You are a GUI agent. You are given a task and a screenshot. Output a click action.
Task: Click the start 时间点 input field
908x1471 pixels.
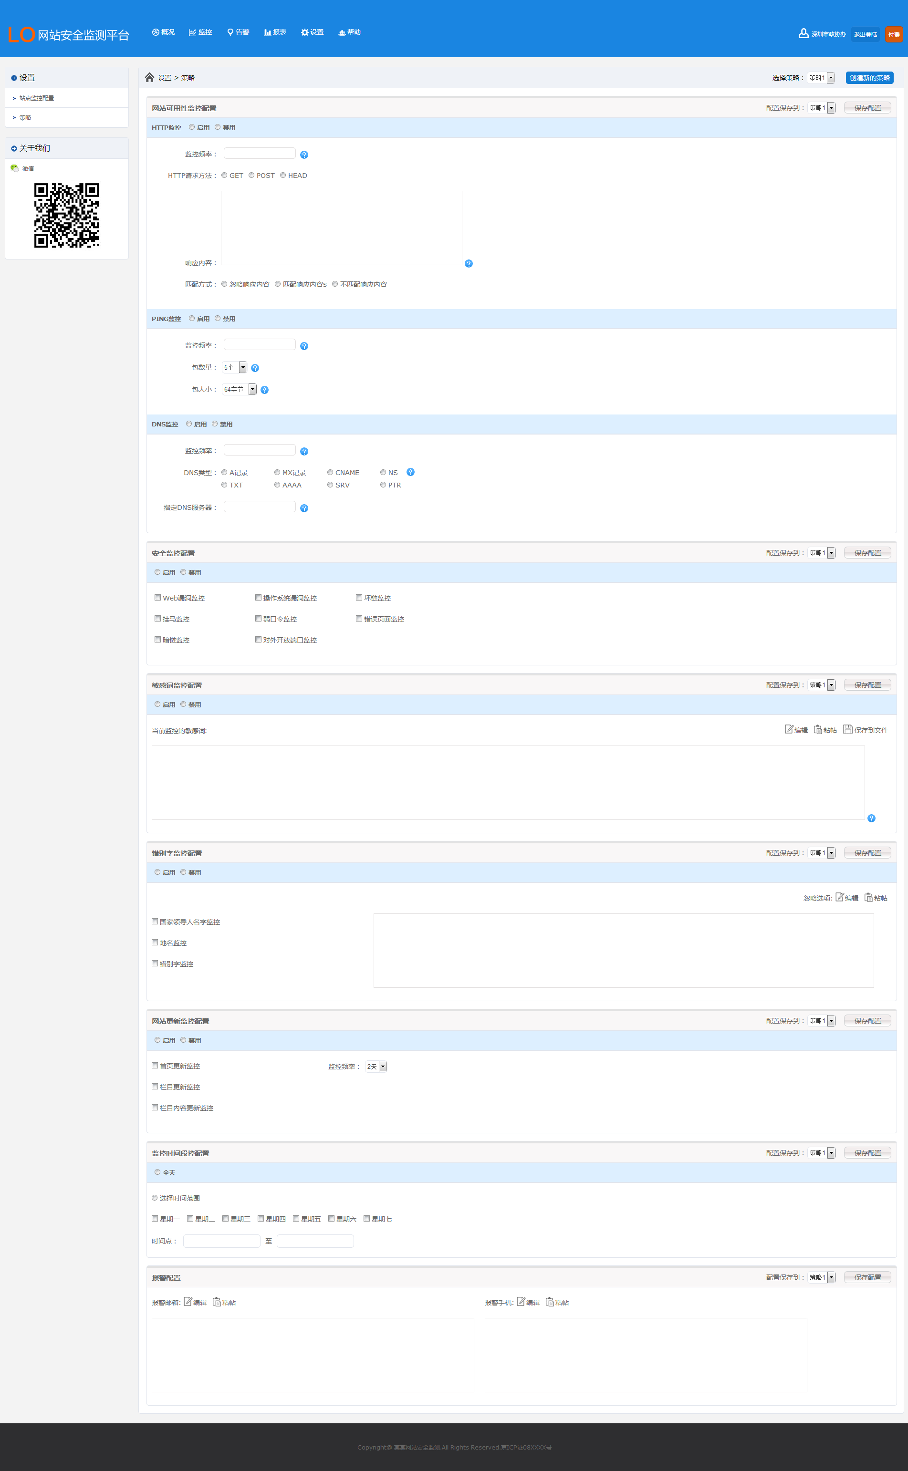(221, 1241)
